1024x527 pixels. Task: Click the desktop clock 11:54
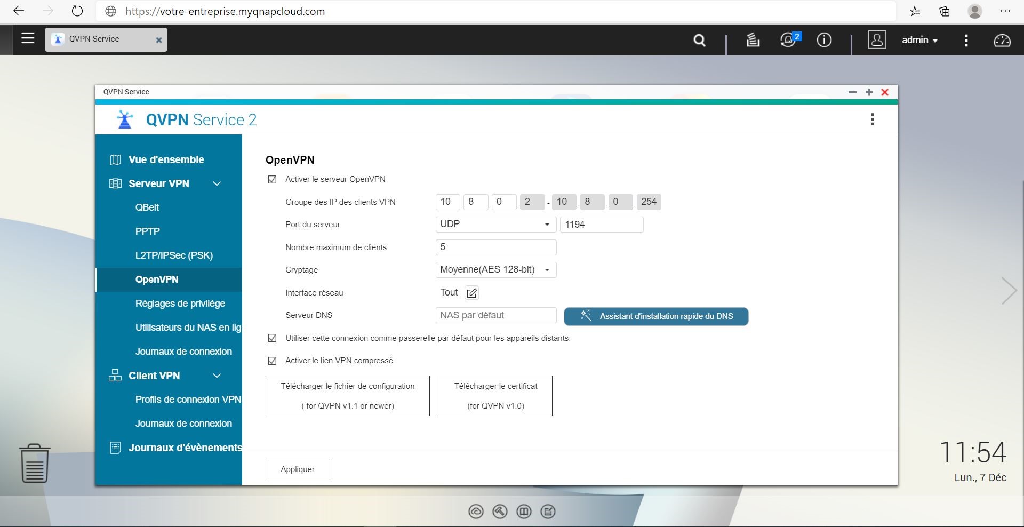click(x=973, y=452)
